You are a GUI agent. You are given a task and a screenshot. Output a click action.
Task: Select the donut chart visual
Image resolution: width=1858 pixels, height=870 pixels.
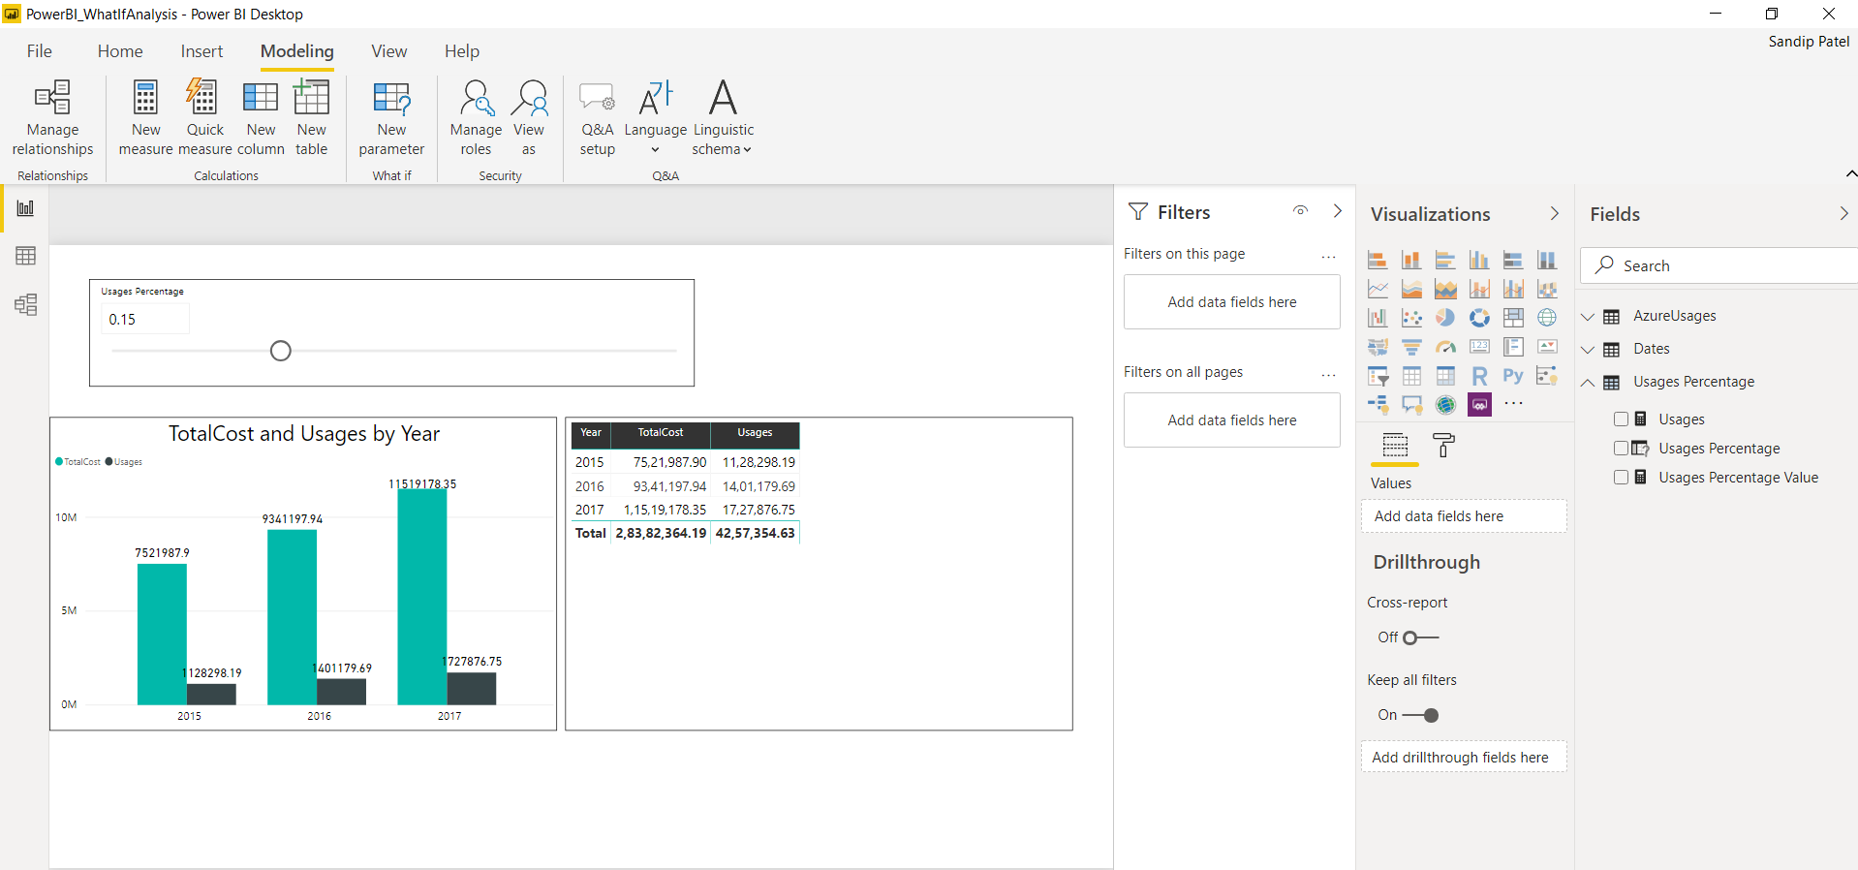1479,318
